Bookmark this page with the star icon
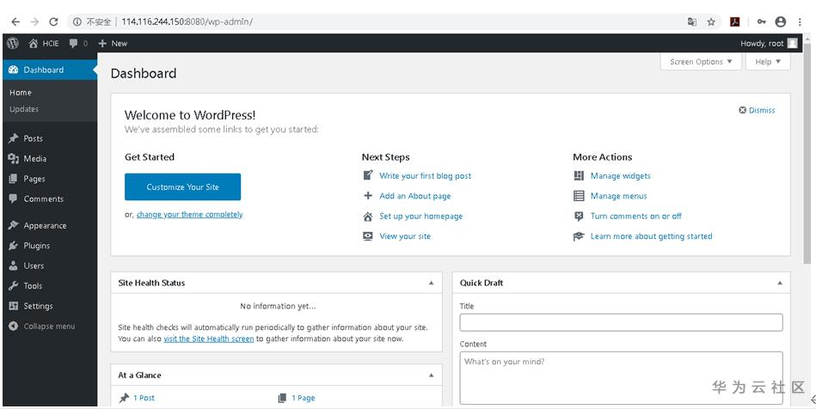 click(711, 21)
